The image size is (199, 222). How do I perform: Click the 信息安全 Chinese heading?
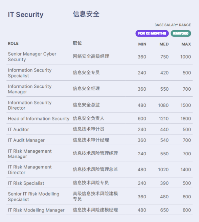pyautogui.click(x=86, y=14)
